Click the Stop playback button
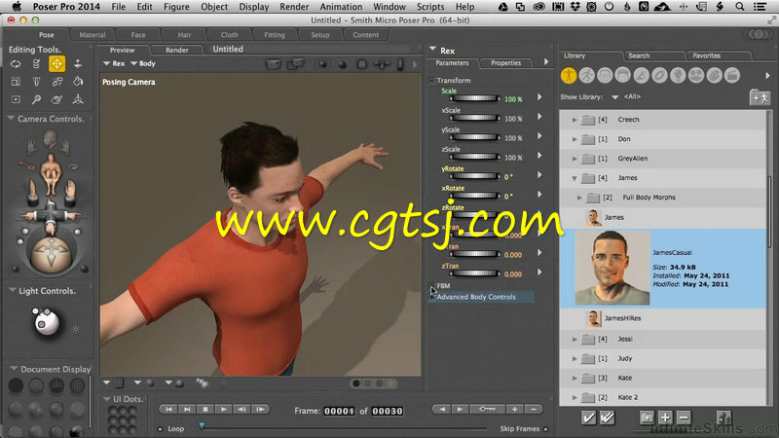Viewport: 779px width, 438px height. (205, 410)
